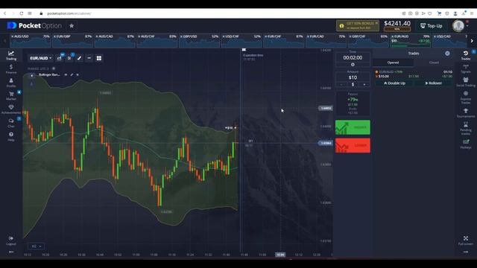Select the AUD/CHF asset tab
This screenshot has width=477, height=268.
(x=157, y=41)
